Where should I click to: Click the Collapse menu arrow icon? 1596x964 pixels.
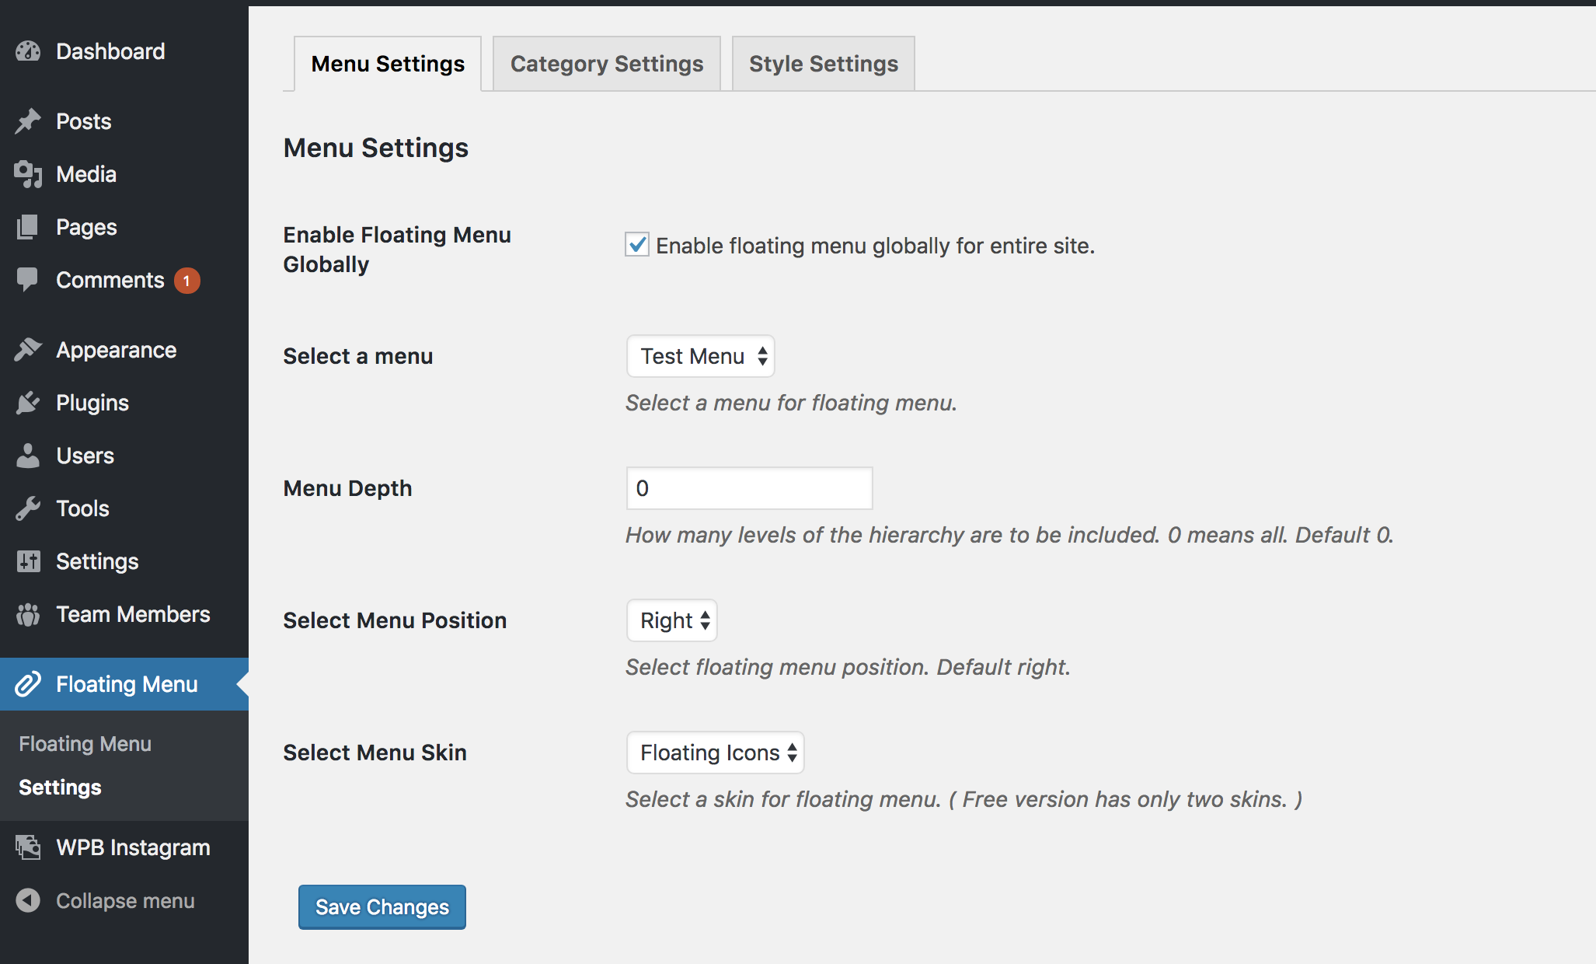pos(28,900)
